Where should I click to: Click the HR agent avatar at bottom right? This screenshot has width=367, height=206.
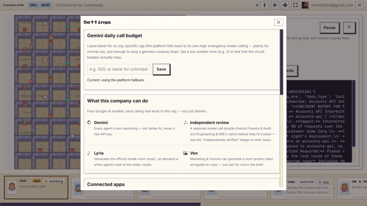[x=344, y=188]
